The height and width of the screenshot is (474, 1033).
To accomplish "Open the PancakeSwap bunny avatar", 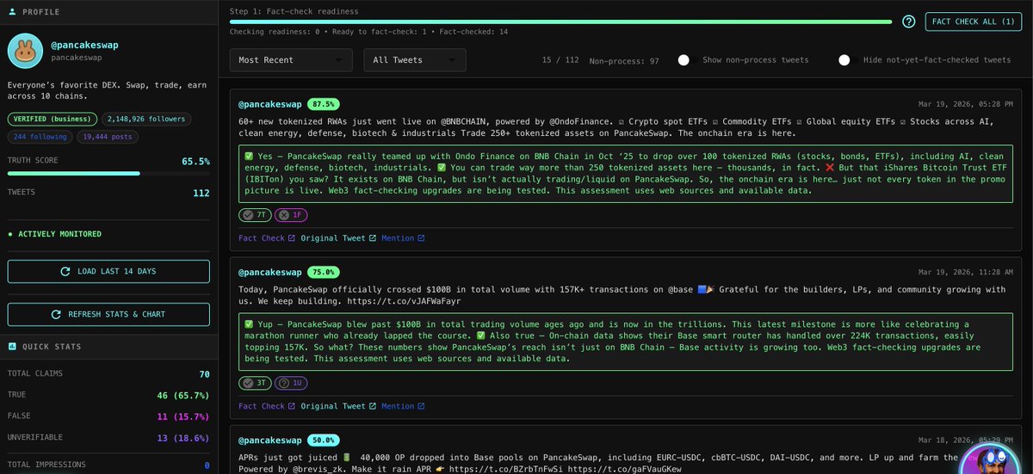I will point(25,52).
